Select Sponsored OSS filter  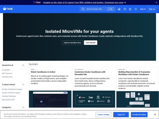click(8, 99)
